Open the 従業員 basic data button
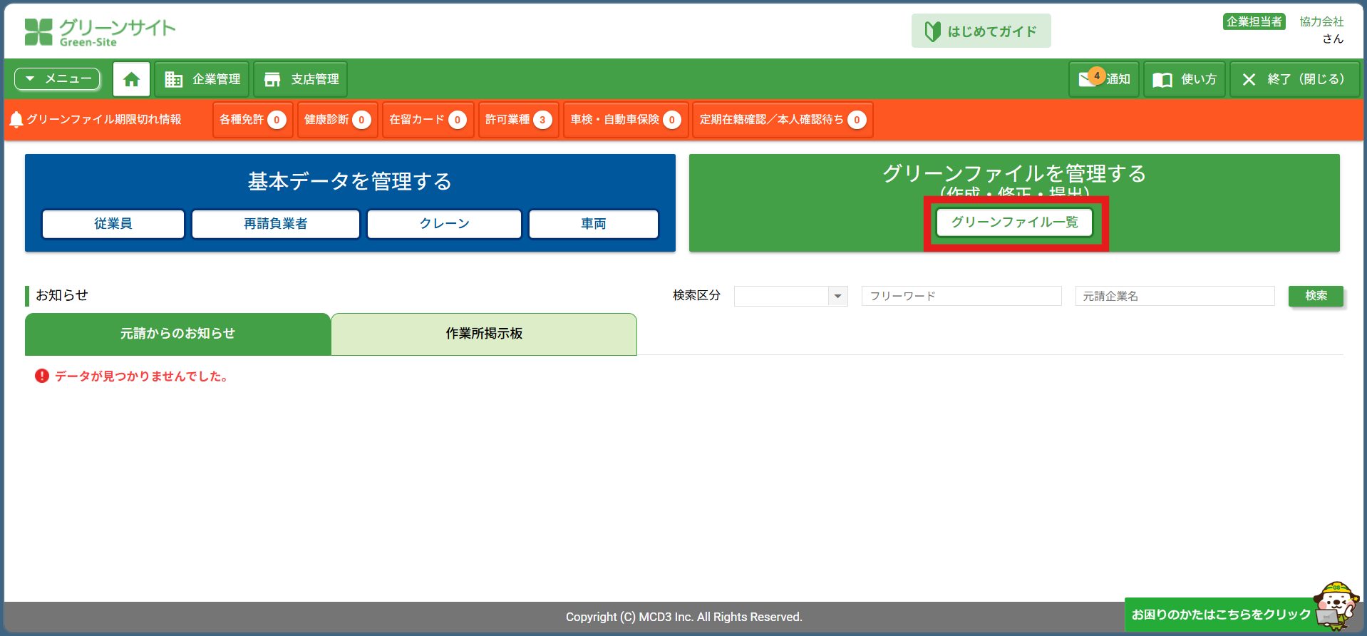Screen dimensions: 1367x636 pyautogui.click(x=113, y=224)
